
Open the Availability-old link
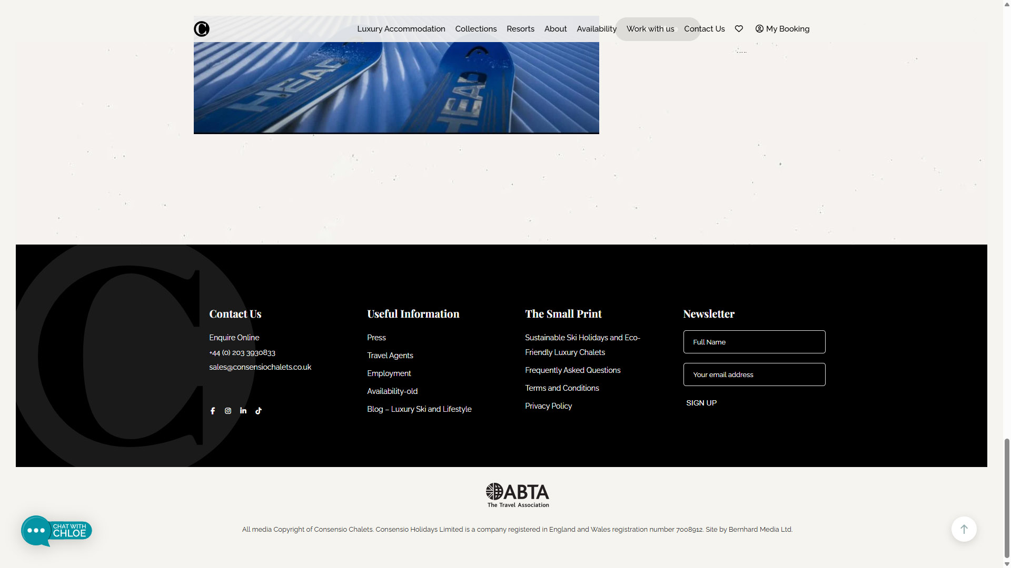[x=392, y=391]
